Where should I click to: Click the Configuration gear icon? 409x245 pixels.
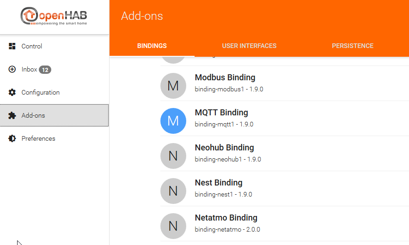tap(12, 92)
